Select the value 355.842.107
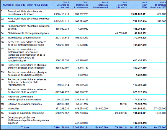The image size is (167, 130). (62, 68)
